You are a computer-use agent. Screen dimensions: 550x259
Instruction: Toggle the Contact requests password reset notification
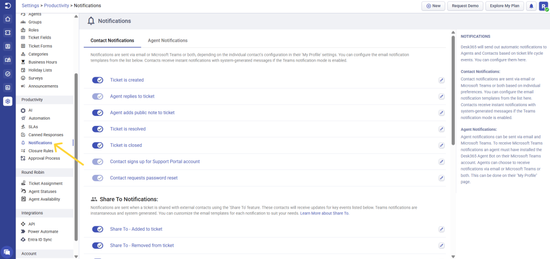point(98,178)
